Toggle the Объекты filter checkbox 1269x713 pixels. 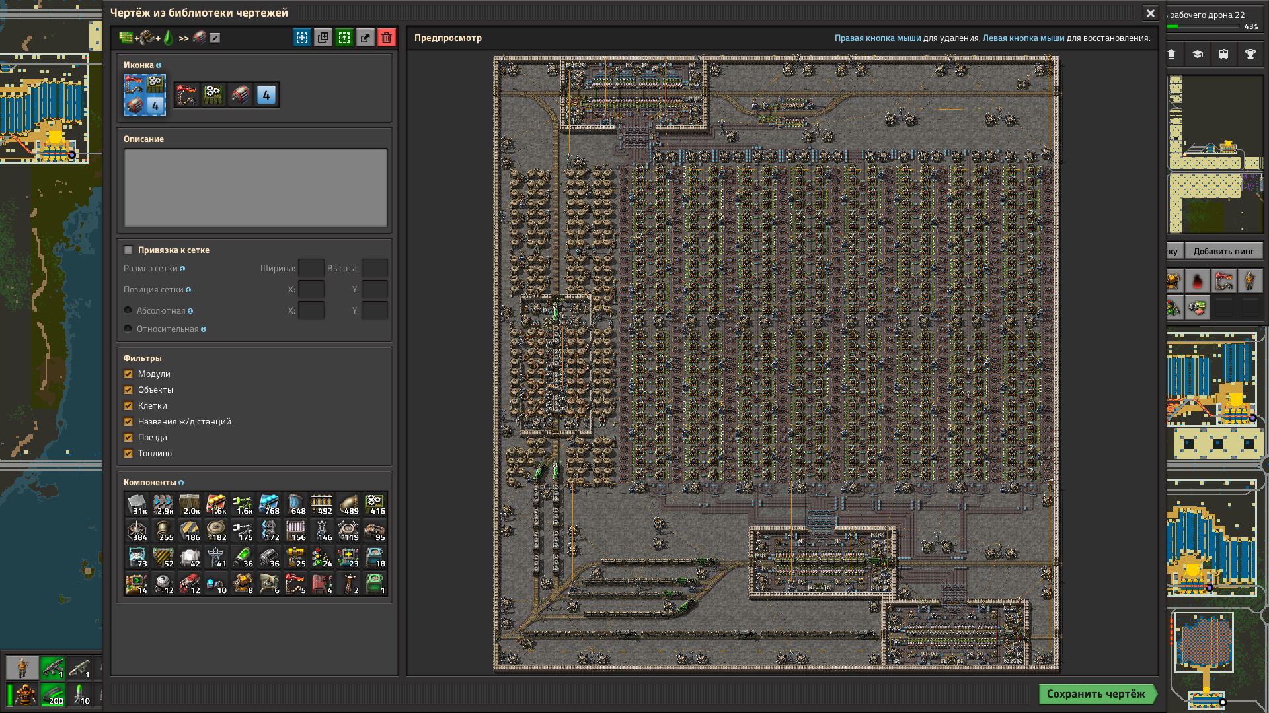tap(128, 390)
